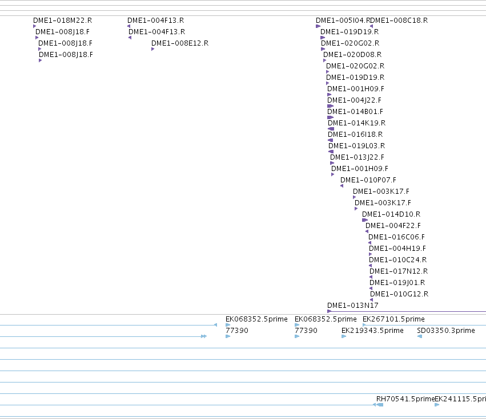Click the purple arrow glyph beneath DME1-014D10.R

click(365, 220)
